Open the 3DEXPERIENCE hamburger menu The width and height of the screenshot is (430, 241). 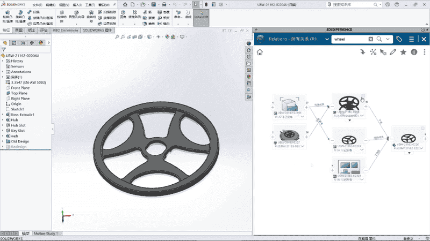tap(411, 39)
